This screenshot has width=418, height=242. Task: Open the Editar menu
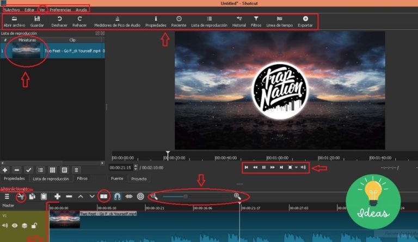29,10
